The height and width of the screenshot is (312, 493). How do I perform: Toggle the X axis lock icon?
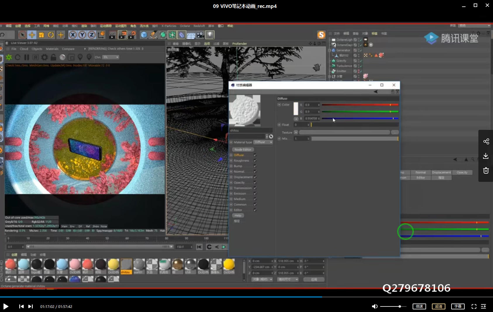point(73,35)
